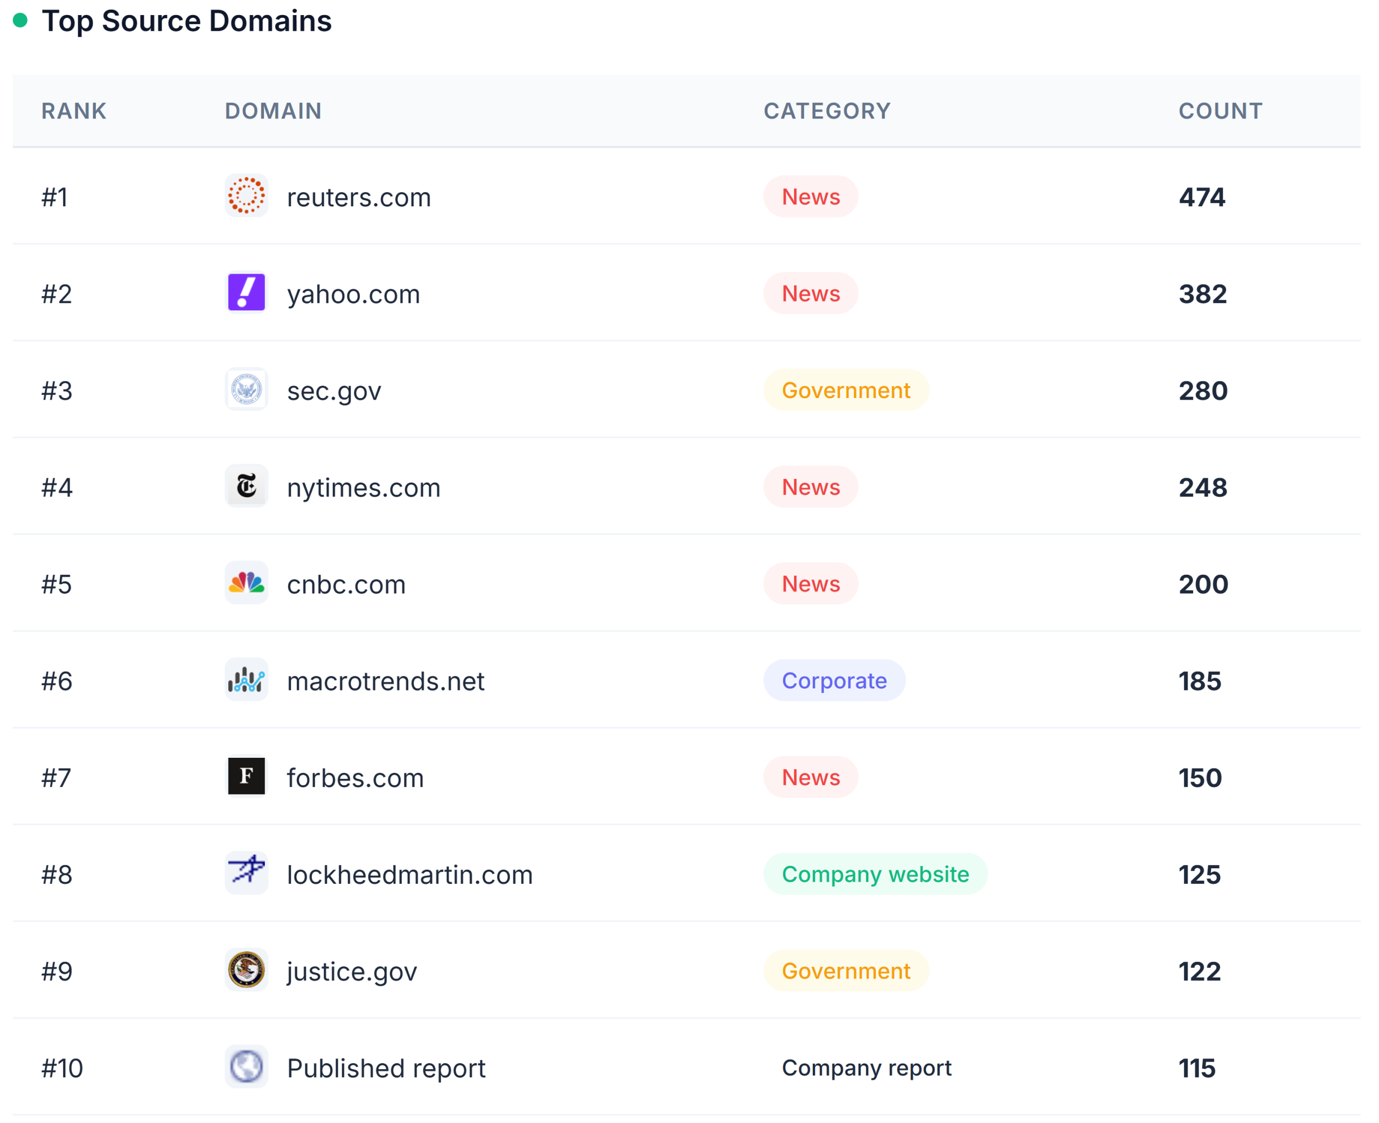Screen dimensions: 1379x1123
Task: Select the Yahoo purple exclamation icon
Action: [x=246, y=293]
